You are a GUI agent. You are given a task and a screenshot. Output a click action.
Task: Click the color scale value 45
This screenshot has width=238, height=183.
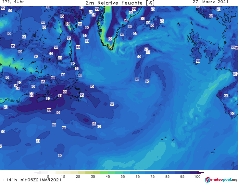click(107, 177)
